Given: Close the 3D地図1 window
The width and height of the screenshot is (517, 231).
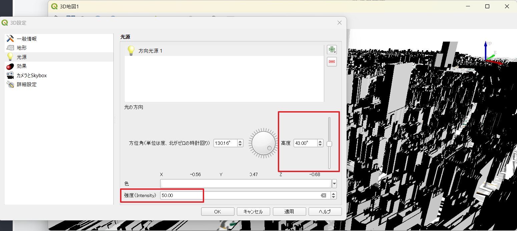Looking at the screenshot, I should pyautogui.click(x=506, y=6).
